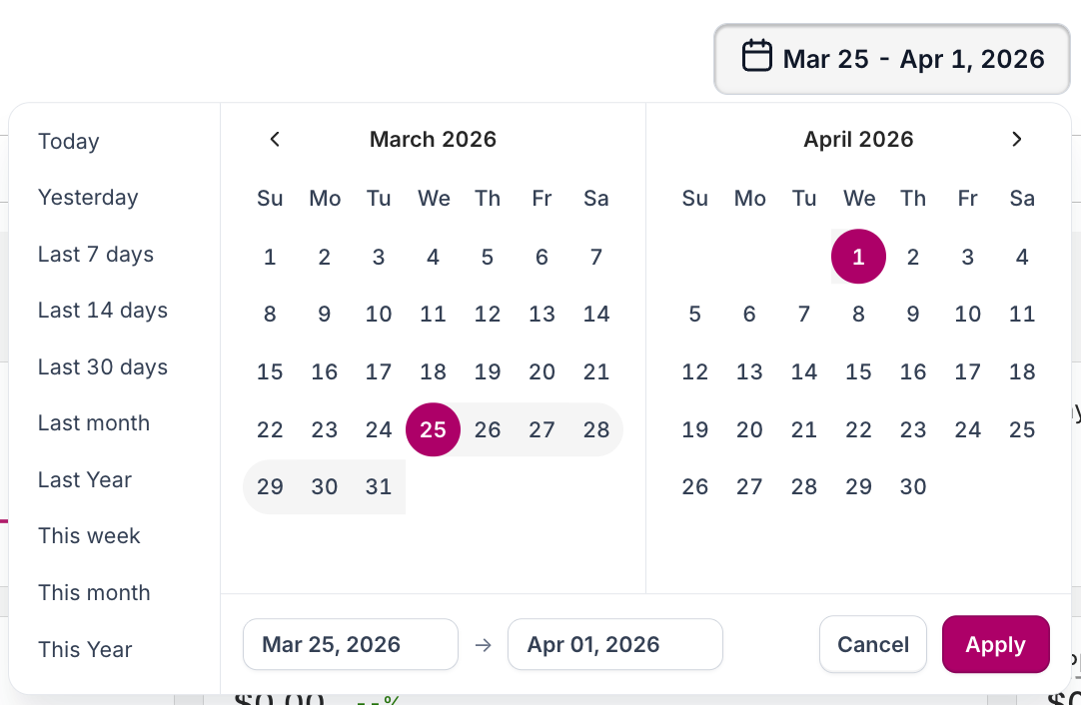1081x705 pixels.
Task: Pick the Last Year range option
Action: 84,479
